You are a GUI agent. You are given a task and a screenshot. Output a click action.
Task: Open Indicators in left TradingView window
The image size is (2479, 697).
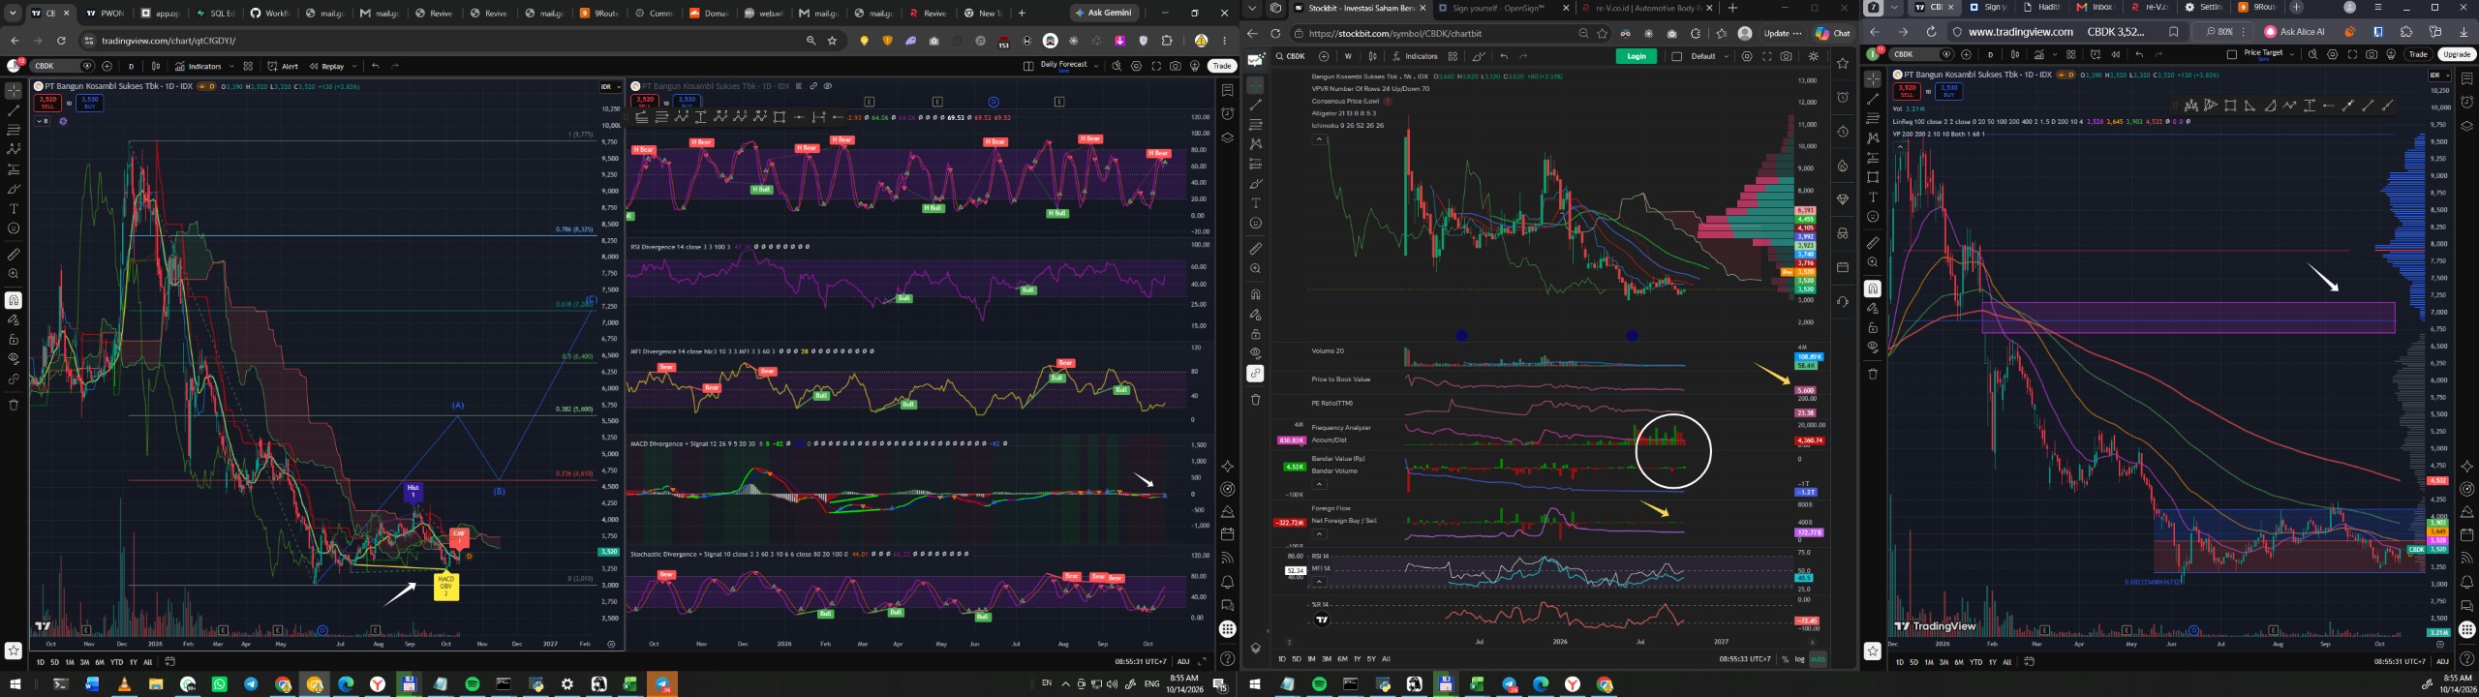[198, 66]
